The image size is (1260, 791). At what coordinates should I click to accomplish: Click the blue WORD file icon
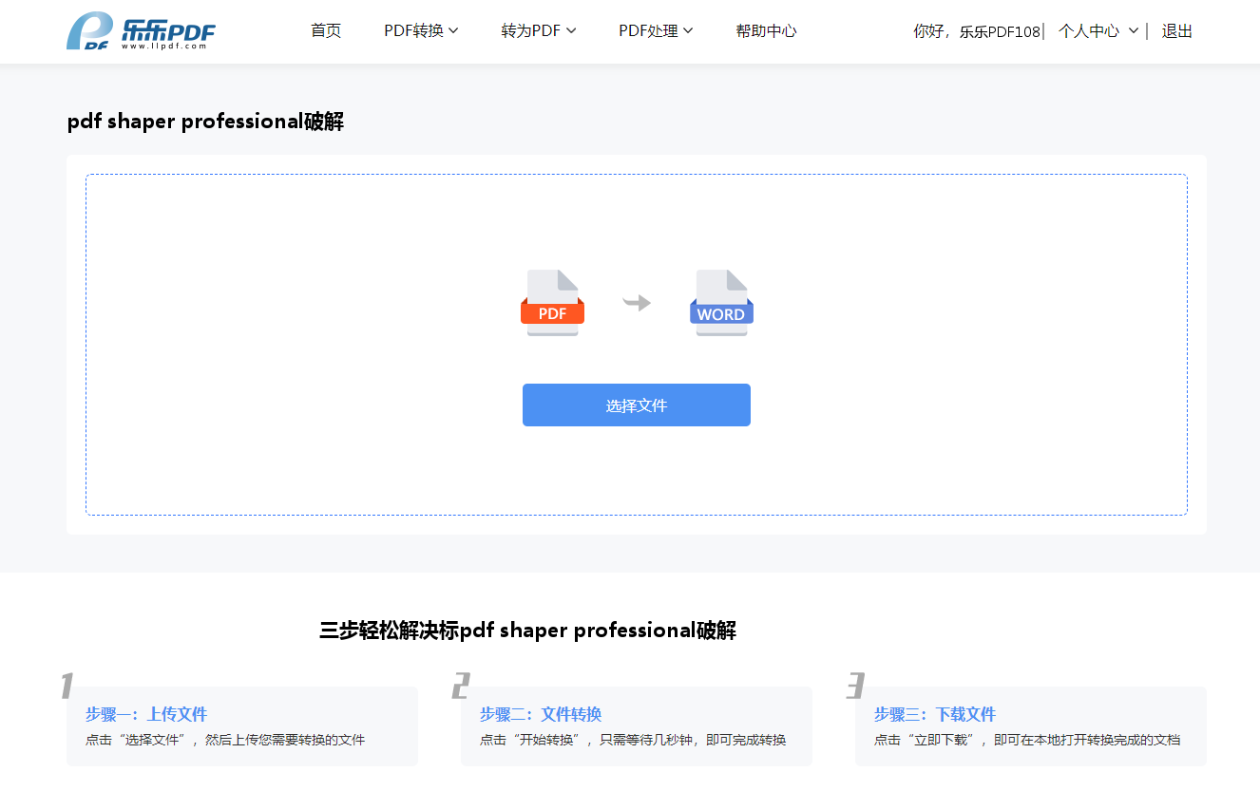pyautogui.click(x=721, y=303)
